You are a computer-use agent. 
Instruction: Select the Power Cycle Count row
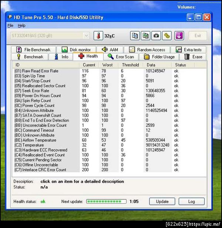click(x=110, y=106)
